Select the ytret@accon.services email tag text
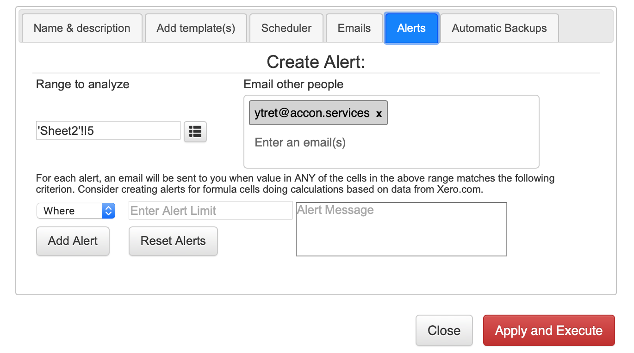The image size is (634, 353). tap(312, 113)
